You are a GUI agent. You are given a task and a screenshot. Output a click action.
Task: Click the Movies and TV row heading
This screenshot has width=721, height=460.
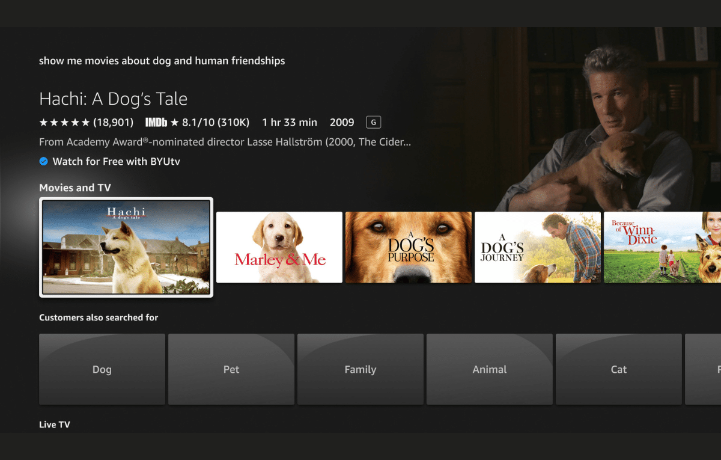(75, 188)
